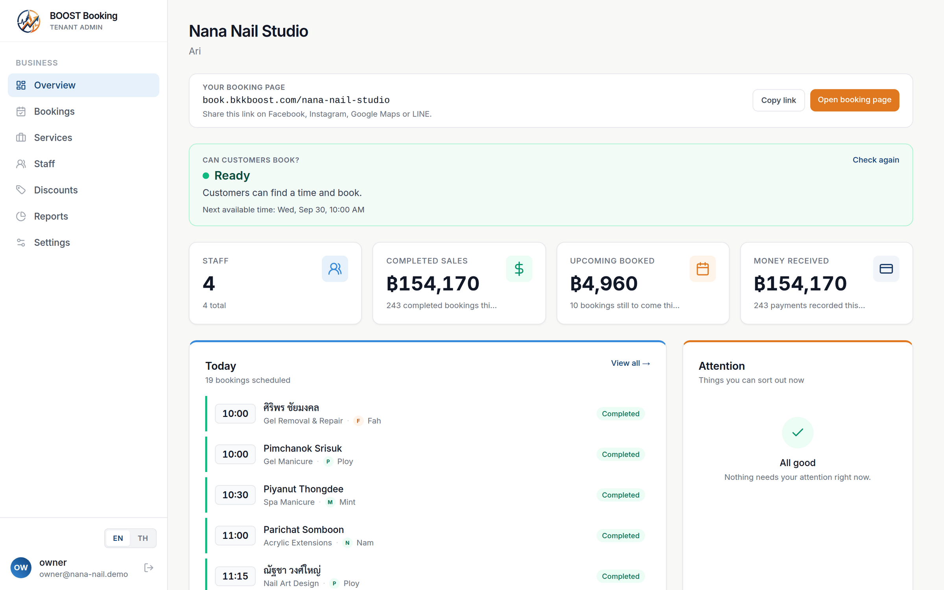Click the Settings sliders icon

pos(21,242)
